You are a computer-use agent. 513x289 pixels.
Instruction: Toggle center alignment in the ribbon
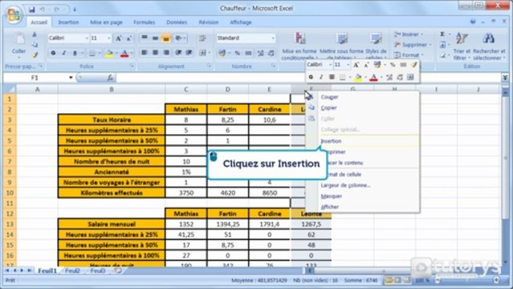click(156, 53)
